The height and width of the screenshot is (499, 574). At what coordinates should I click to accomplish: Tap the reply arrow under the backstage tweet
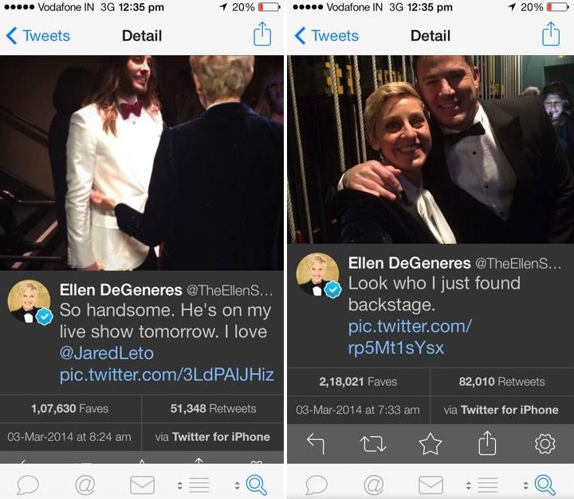tap(316, 444)
